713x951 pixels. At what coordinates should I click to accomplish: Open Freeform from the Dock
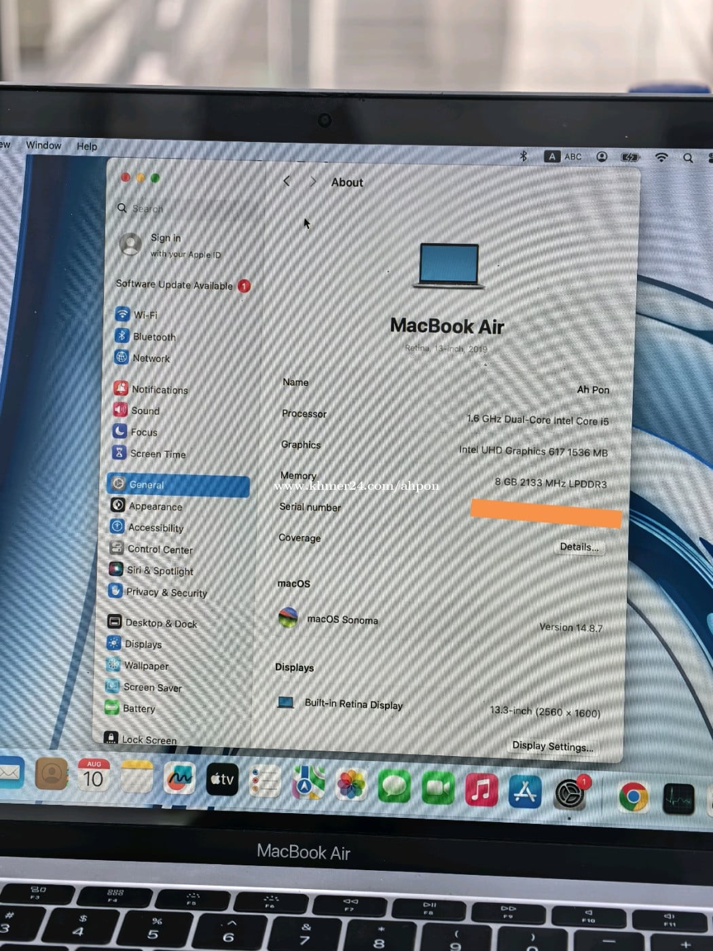click(x=179, y=778)
